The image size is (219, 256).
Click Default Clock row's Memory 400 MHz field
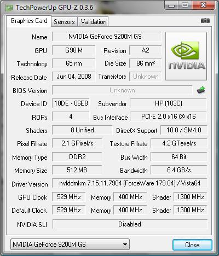coord(130,210)
